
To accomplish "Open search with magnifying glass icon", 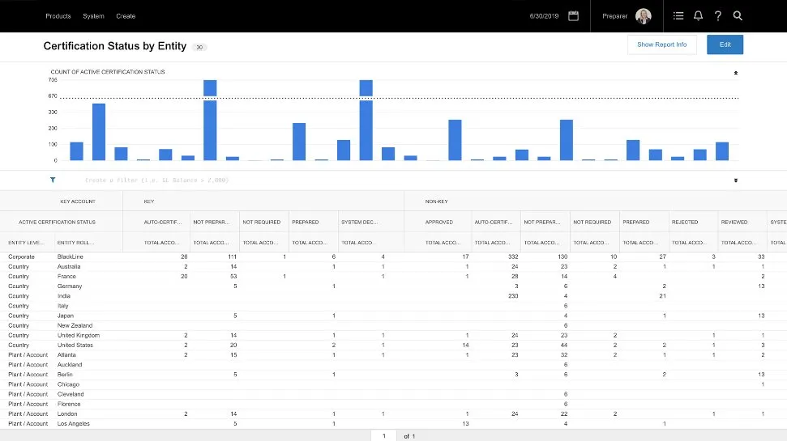I will [x=738, y=15].
